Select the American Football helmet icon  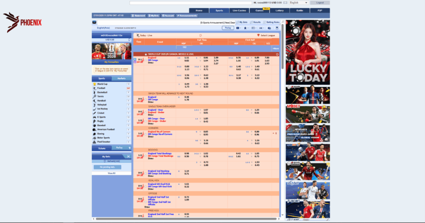point(94,130)
